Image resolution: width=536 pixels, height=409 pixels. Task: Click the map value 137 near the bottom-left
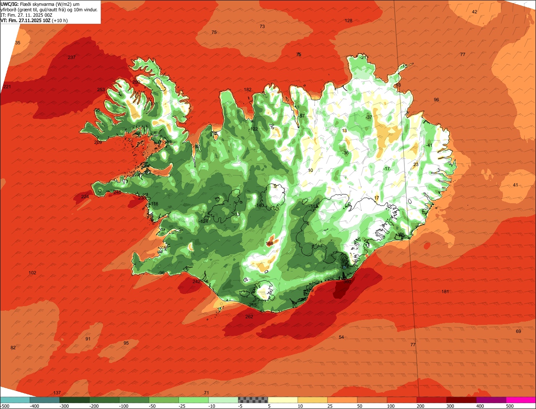(x=57, y=393)
